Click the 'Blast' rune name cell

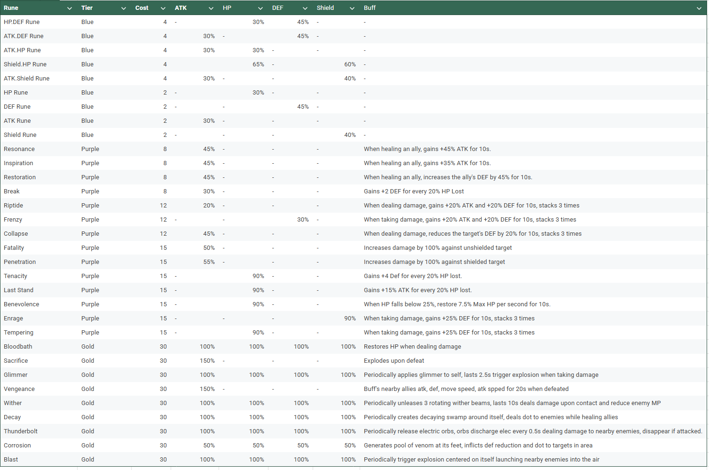pos(39,460)
